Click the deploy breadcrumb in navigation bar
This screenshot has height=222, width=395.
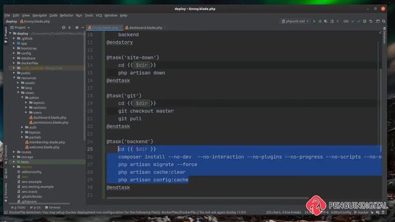click(11, 22)
